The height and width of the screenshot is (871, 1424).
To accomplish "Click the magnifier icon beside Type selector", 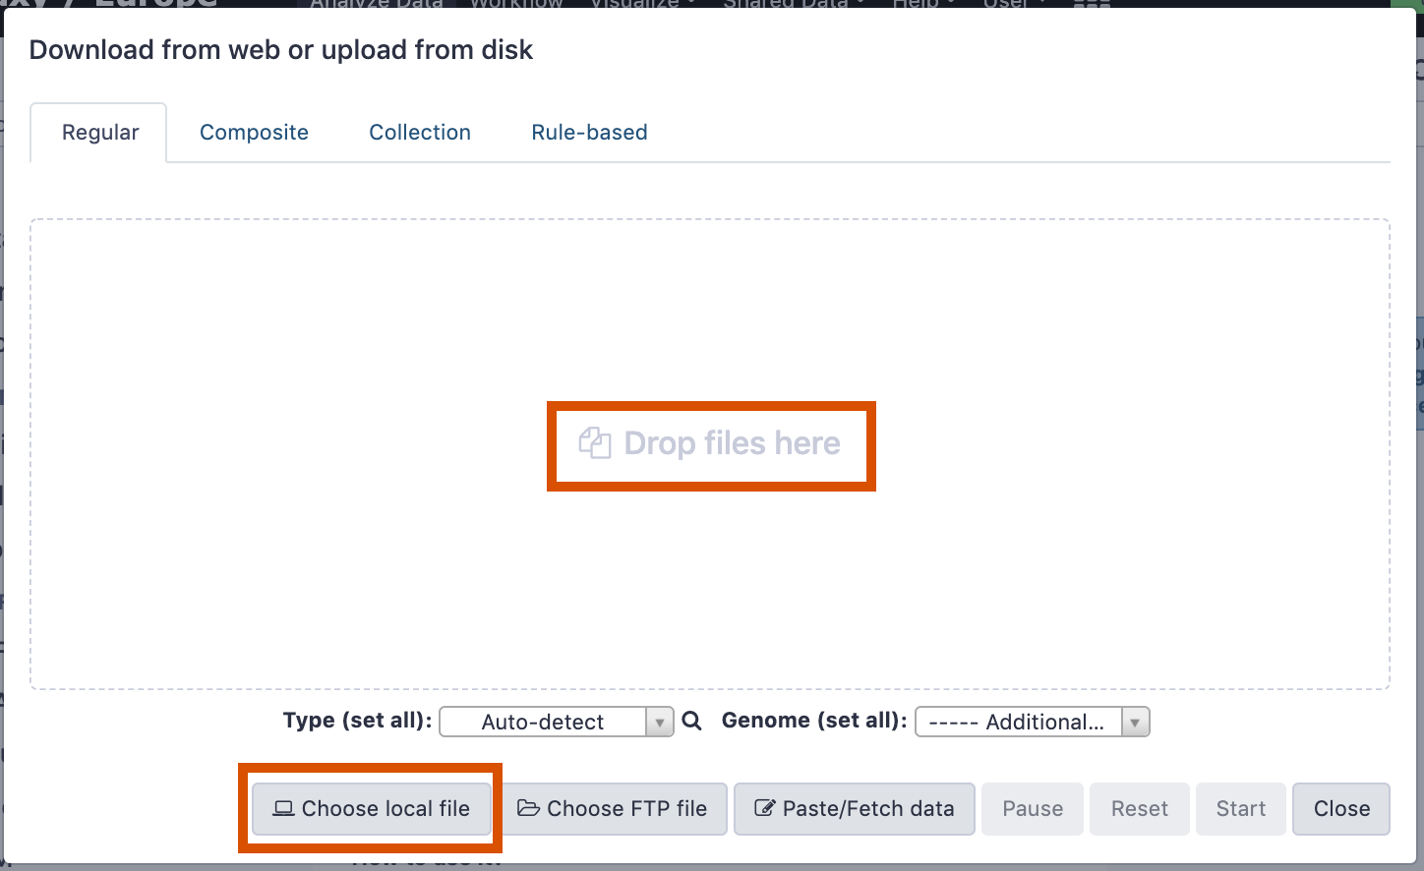I will click(691, 722).
